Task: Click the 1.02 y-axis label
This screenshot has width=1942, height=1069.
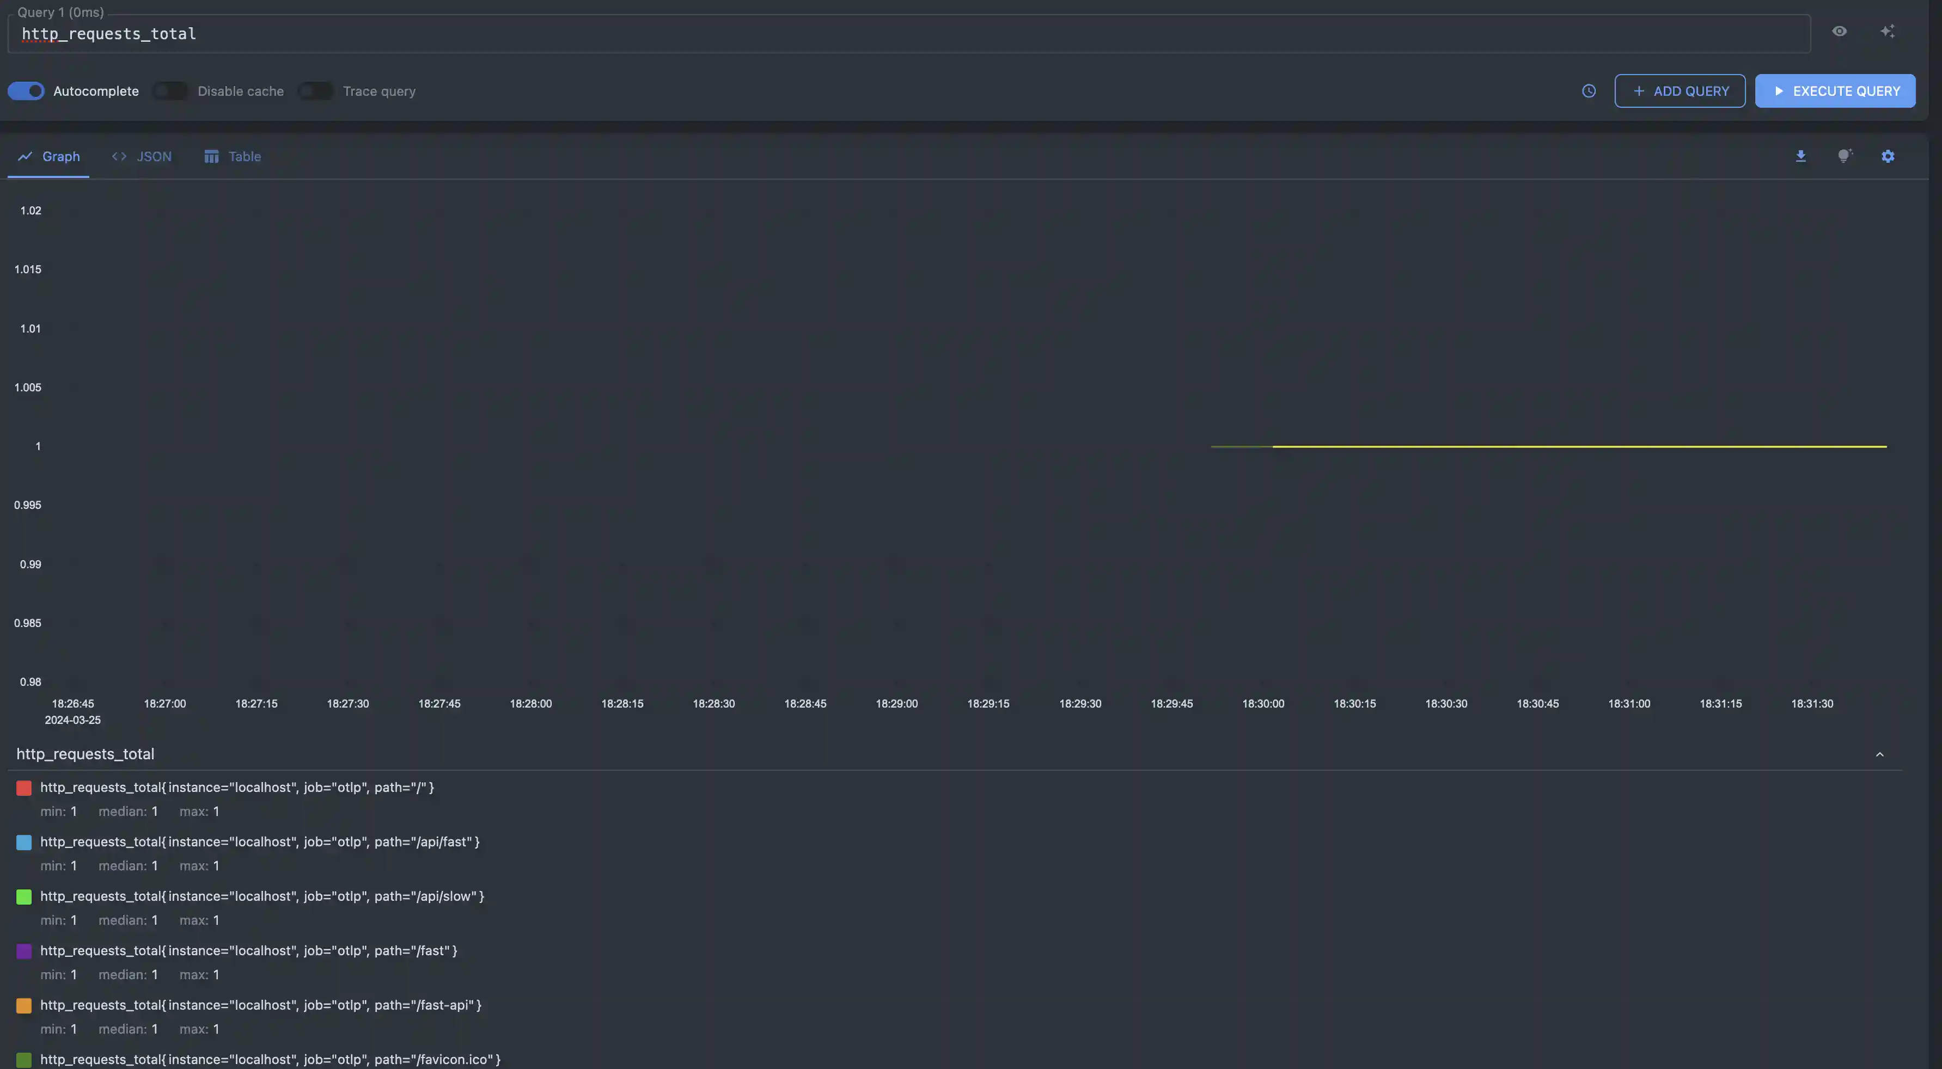Action: (30, 211)
